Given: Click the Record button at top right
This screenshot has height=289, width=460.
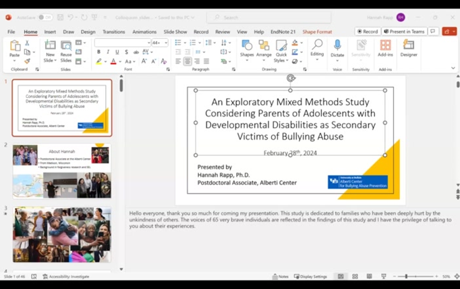Looking at the screenshot, I should 368,32.
